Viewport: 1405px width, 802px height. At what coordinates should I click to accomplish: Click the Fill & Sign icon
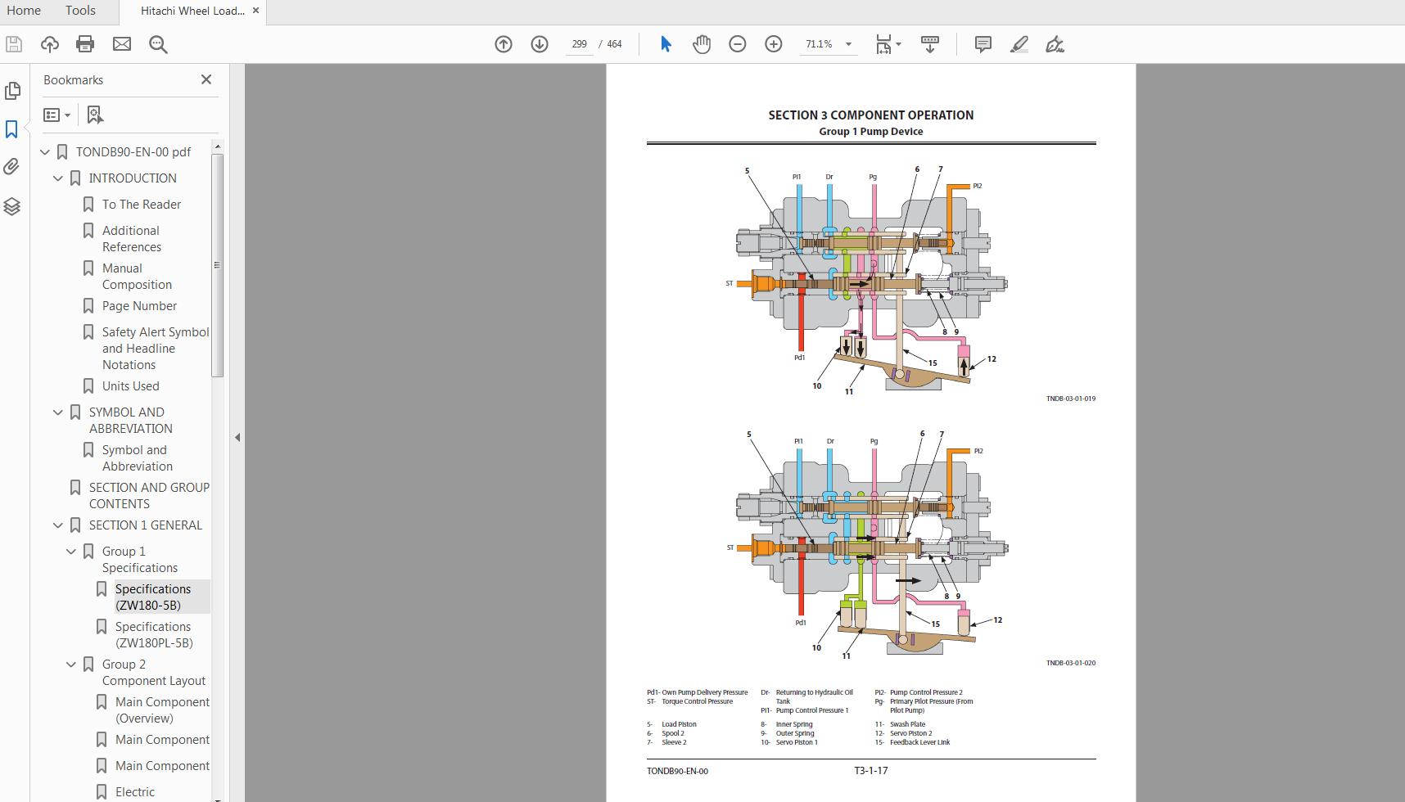point(1055,44)
